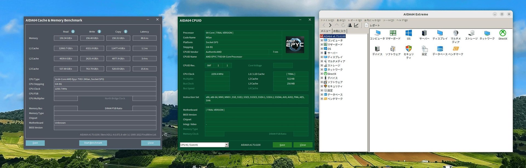The width and height of the screenshot is (526, 168).
Task: Open the OS Windows logo icon in right pane
Action: tap(408, 33)
